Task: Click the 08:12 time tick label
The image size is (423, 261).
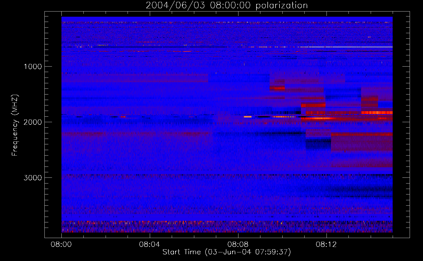Action: 326,245
